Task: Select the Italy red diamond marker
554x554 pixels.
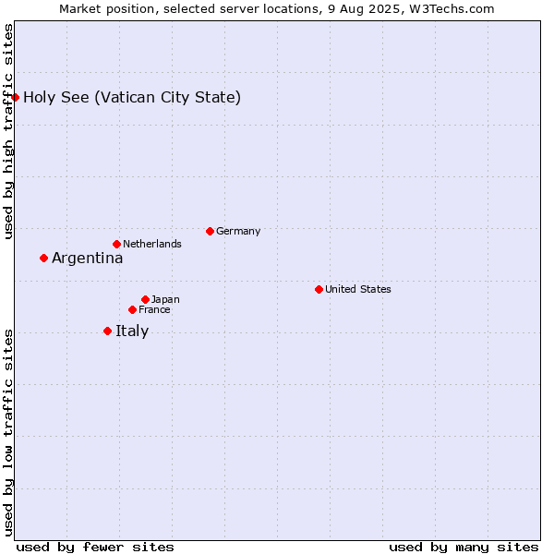Action: [108, 331]
